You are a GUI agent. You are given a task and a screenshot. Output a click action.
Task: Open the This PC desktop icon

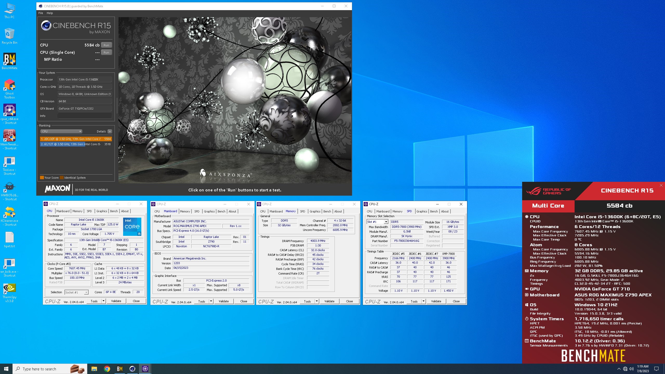click(9, 11)
